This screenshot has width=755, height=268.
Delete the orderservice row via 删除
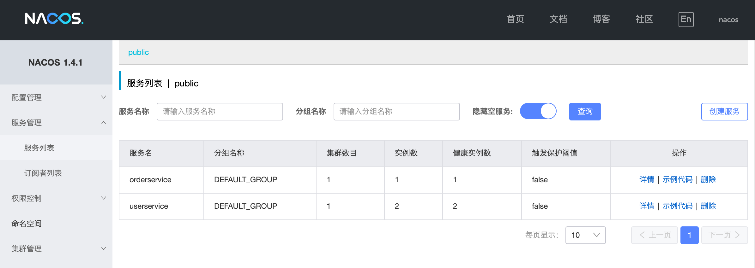click(708, 180)
